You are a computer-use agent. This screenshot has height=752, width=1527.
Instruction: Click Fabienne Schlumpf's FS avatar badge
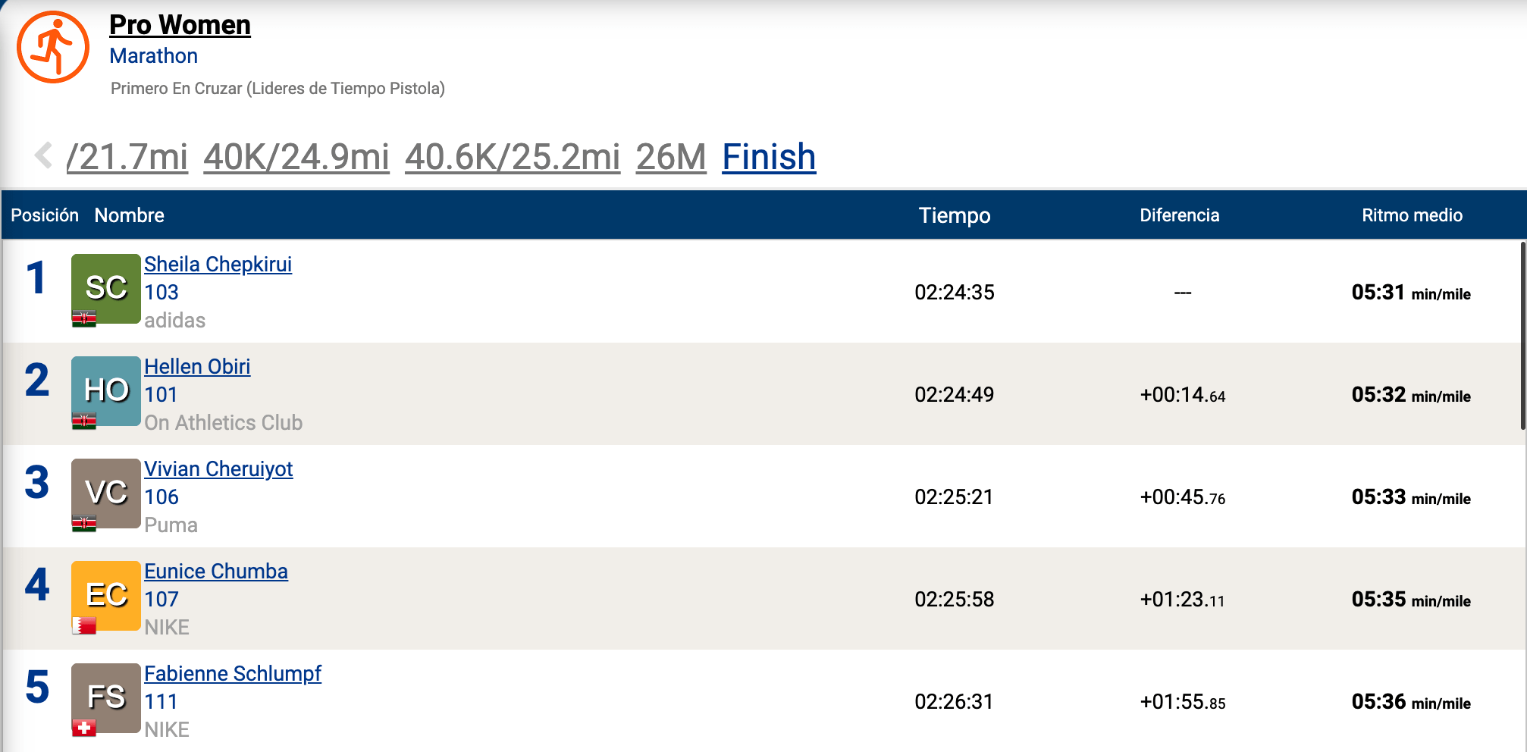pos(105,697)
